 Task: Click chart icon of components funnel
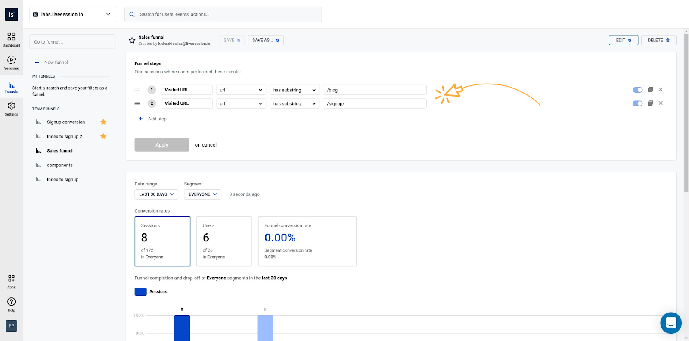(38, 165)
